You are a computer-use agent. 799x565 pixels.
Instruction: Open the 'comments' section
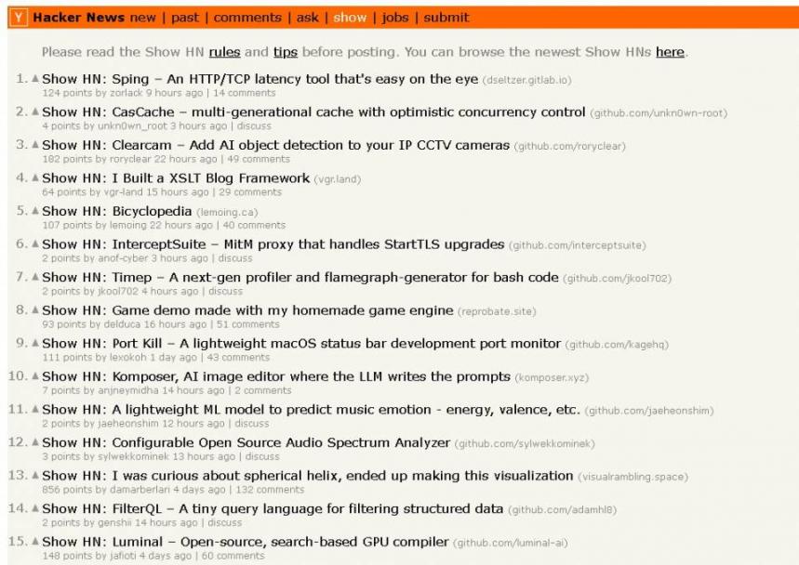(x=247, y=18)
